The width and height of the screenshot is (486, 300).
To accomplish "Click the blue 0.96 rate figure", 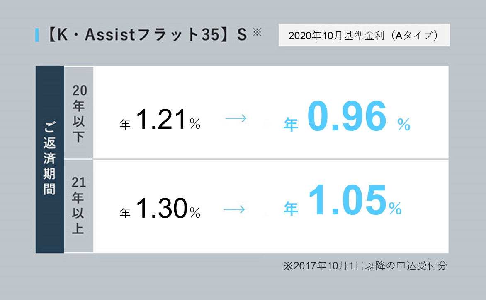I will pyautogui.click(x=347, y=116).
